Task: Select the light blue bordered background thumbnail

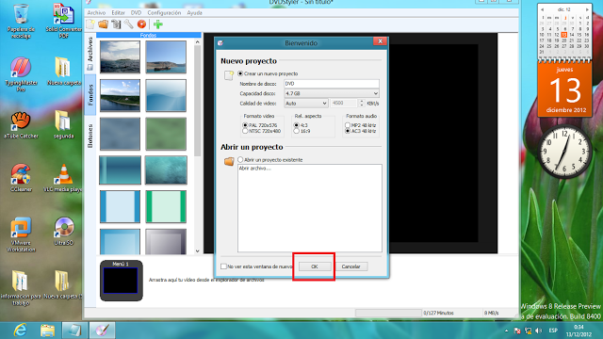Action: coord(120,207)
